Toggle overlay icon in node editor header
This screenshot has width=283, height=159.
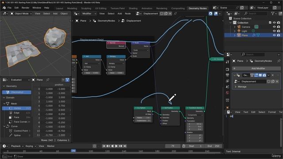[x=216, y=14]
